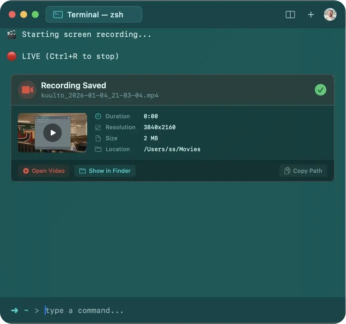Open the folder icon beside Location
Viewport: 346px width, 324px height.
click(x=98, y=149)
